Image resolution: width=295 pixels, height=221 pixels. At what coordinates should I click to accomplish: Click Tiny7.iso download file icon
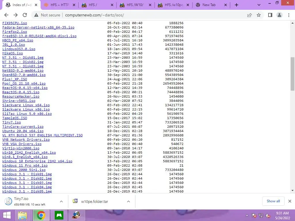(x=8, y=201)
